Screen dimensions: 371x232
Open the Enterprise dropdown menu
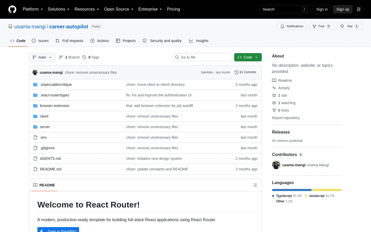point(150,9)
